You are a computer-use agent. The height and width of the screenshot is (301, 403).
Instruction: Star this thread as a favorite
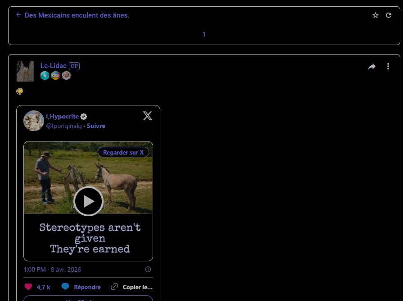coord(376,15)
